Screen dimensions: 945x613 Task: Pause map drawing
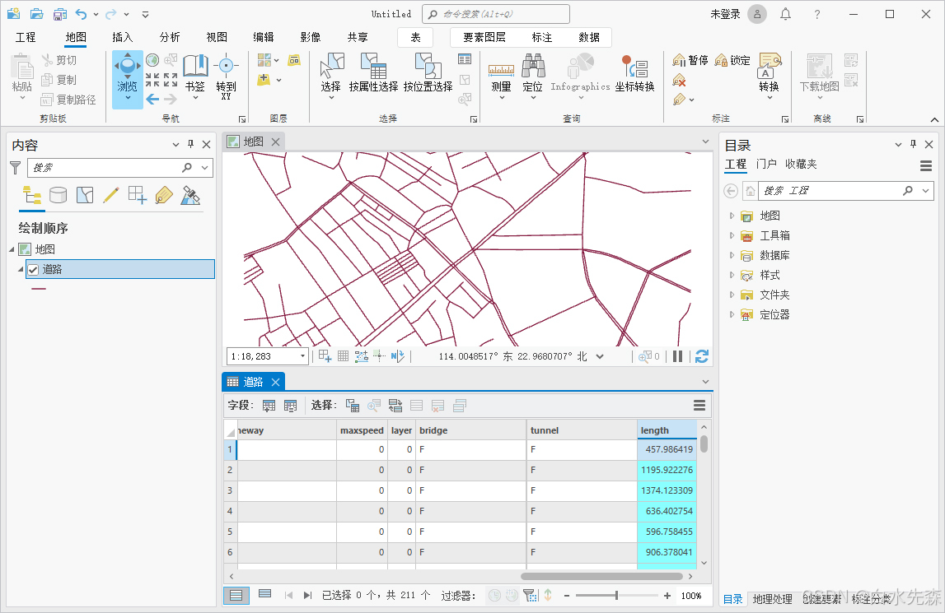(677, 356)
